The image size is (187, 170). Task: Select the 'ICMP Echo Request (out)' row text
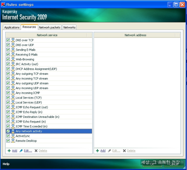[32, 107]
